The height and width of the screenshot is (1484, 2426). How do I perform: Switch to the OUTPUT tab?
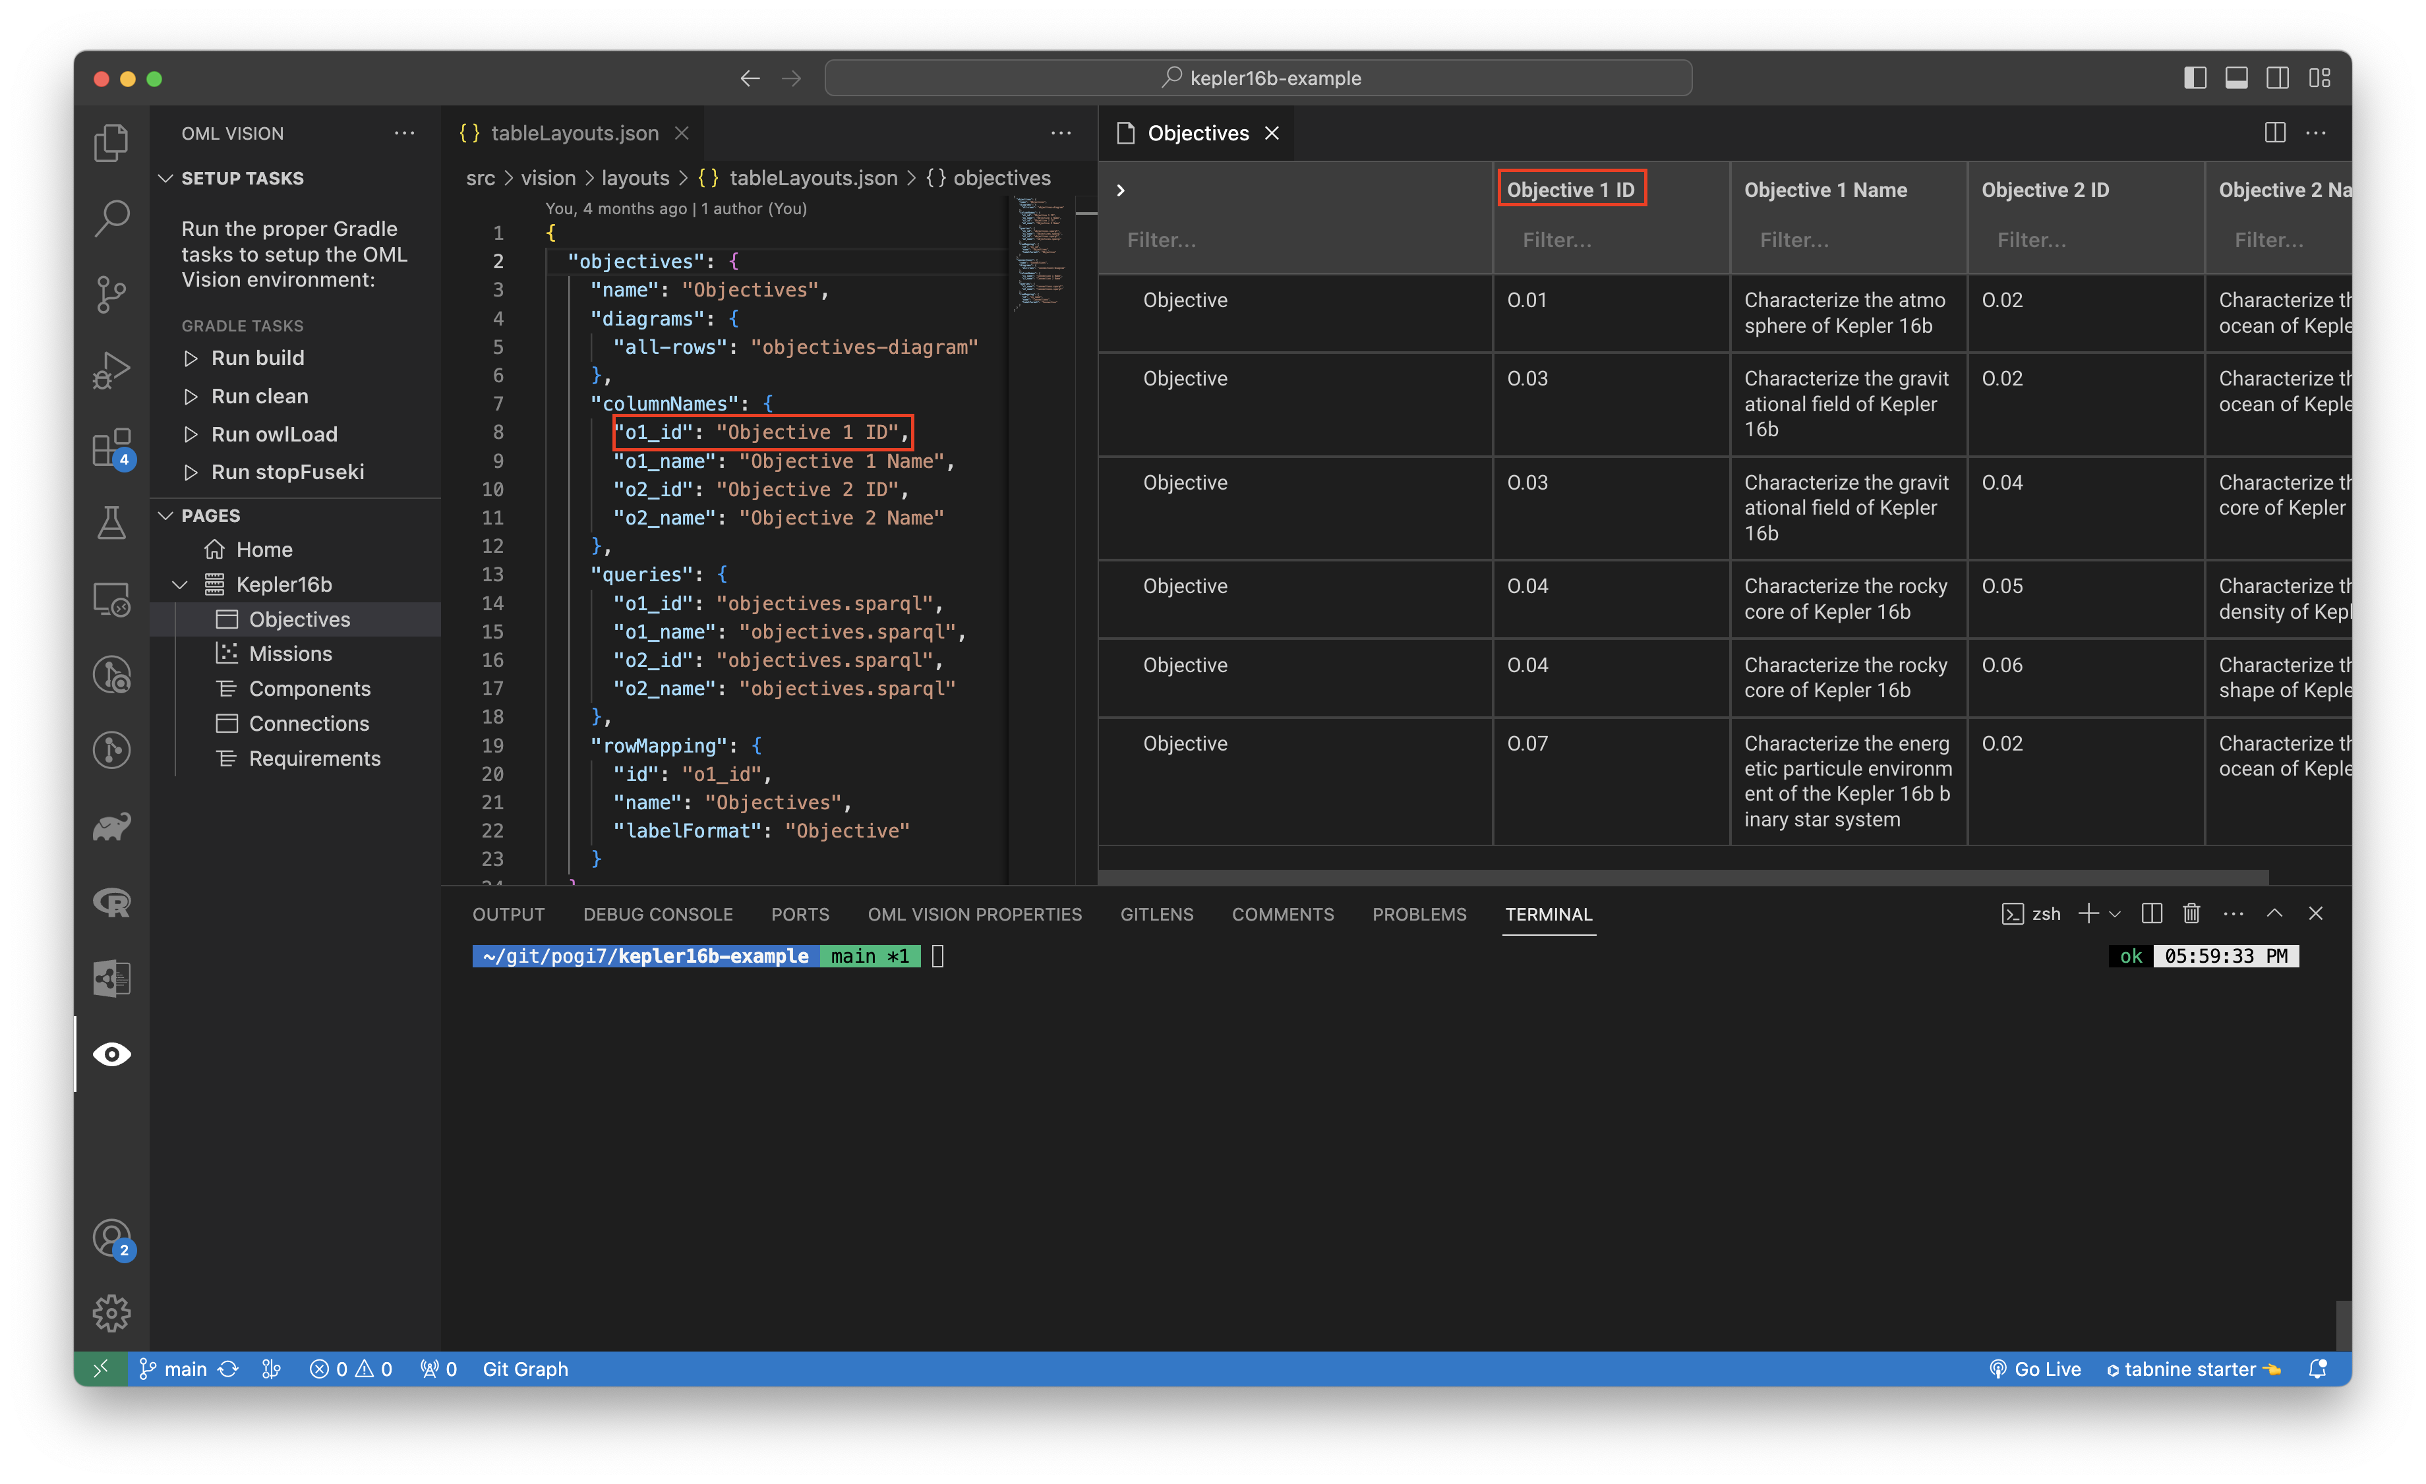click(508, 914)
